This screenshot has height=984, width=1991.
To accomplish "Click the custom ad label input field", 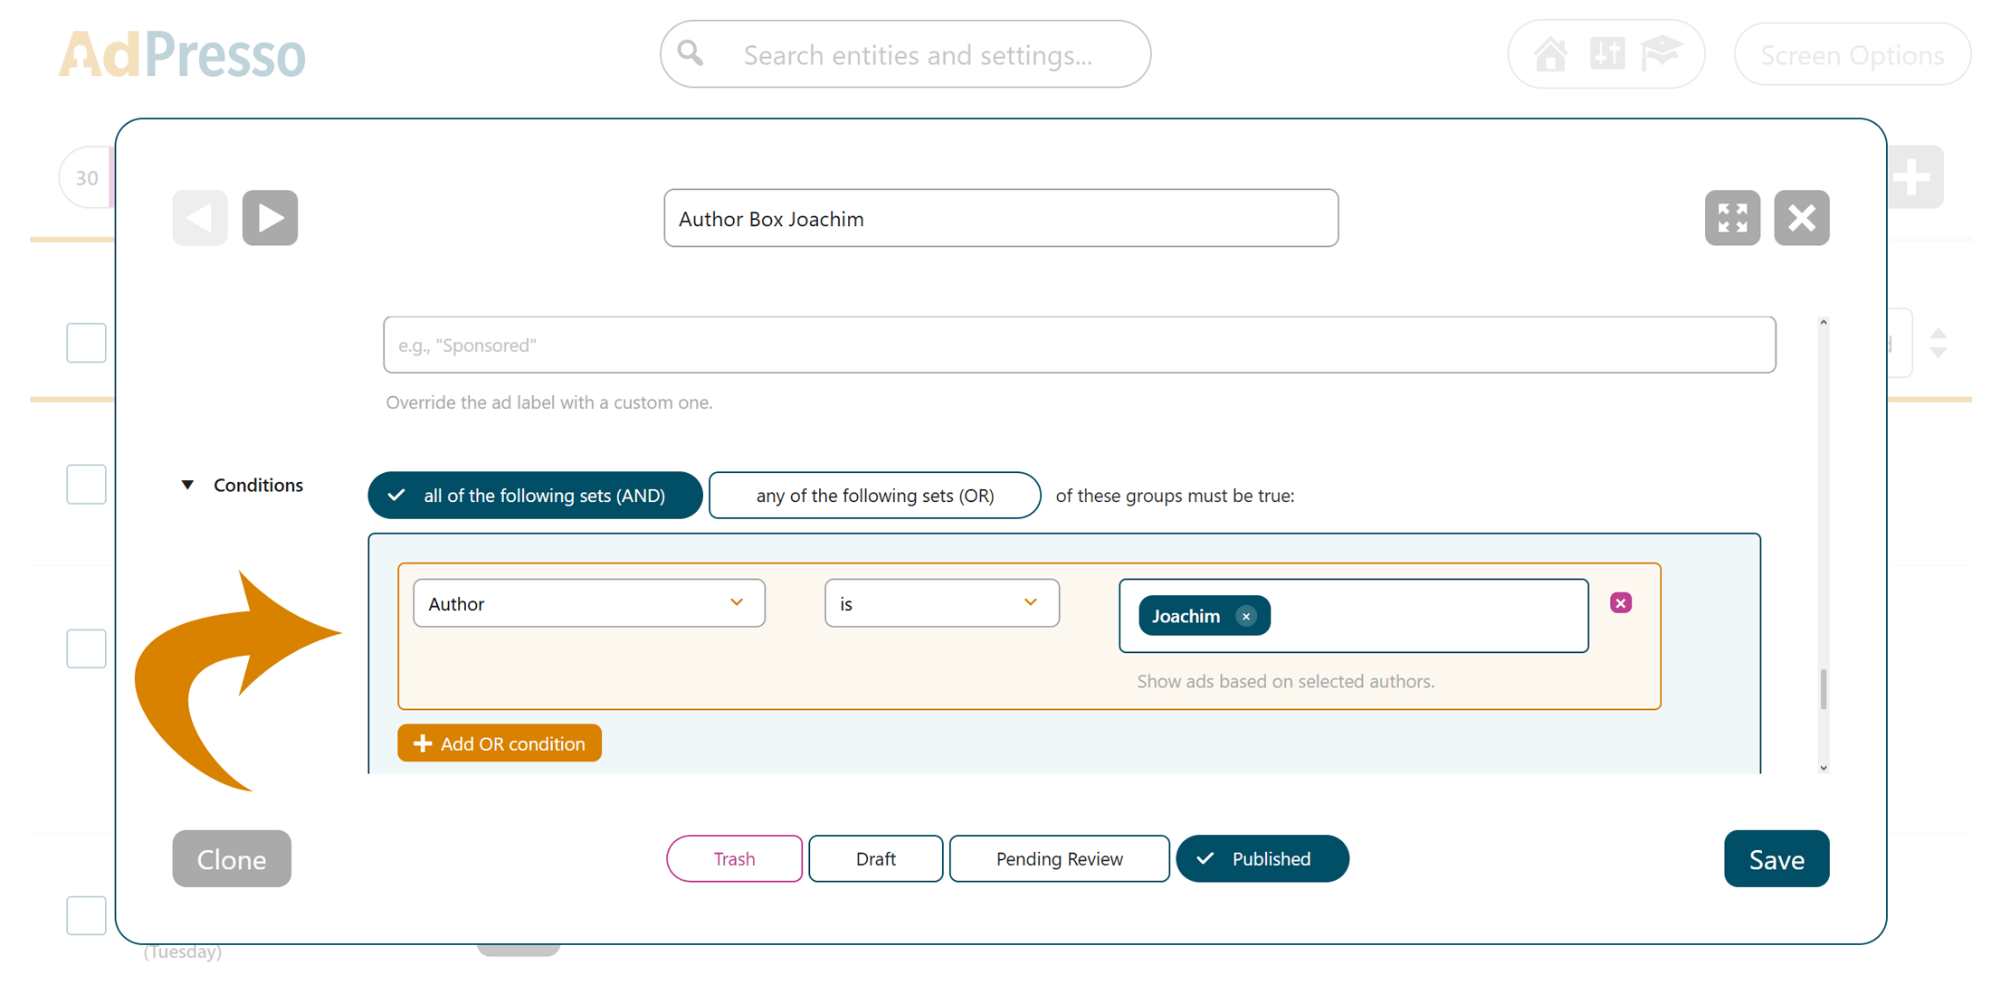I will (x=1079, y=345).
